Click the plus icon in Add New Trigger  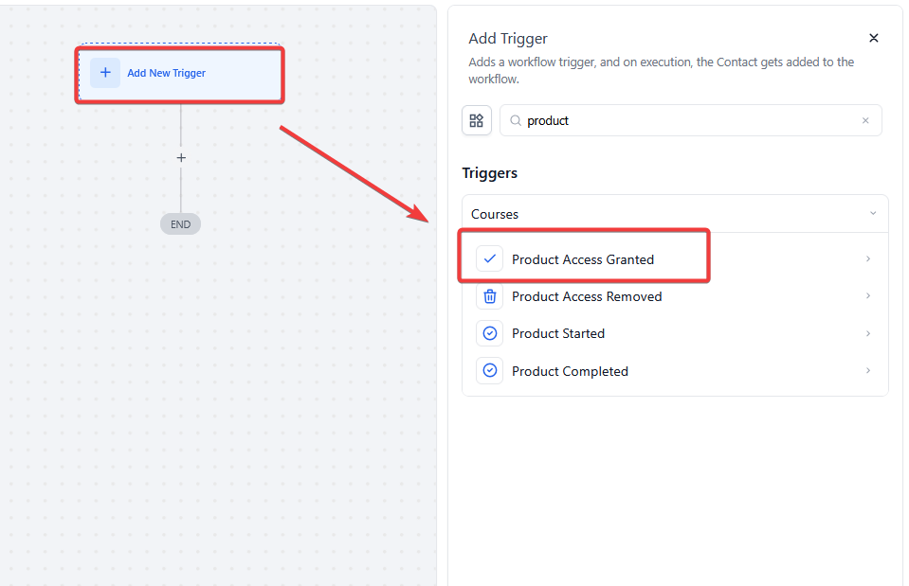tap(105, 73)
